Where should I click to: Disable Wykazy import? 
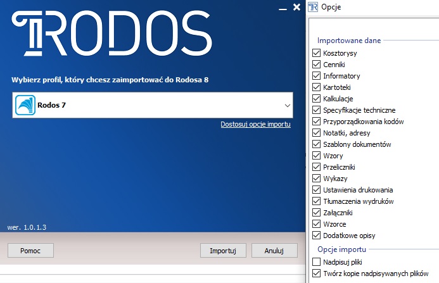316,179
